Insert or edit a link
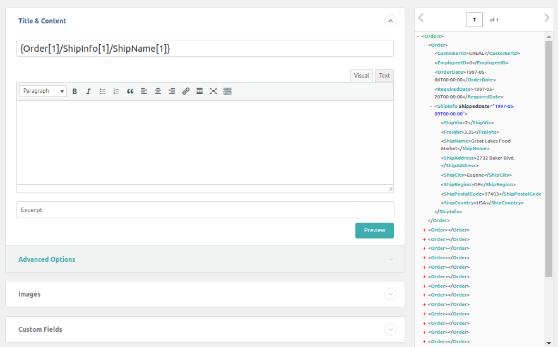 186,91
